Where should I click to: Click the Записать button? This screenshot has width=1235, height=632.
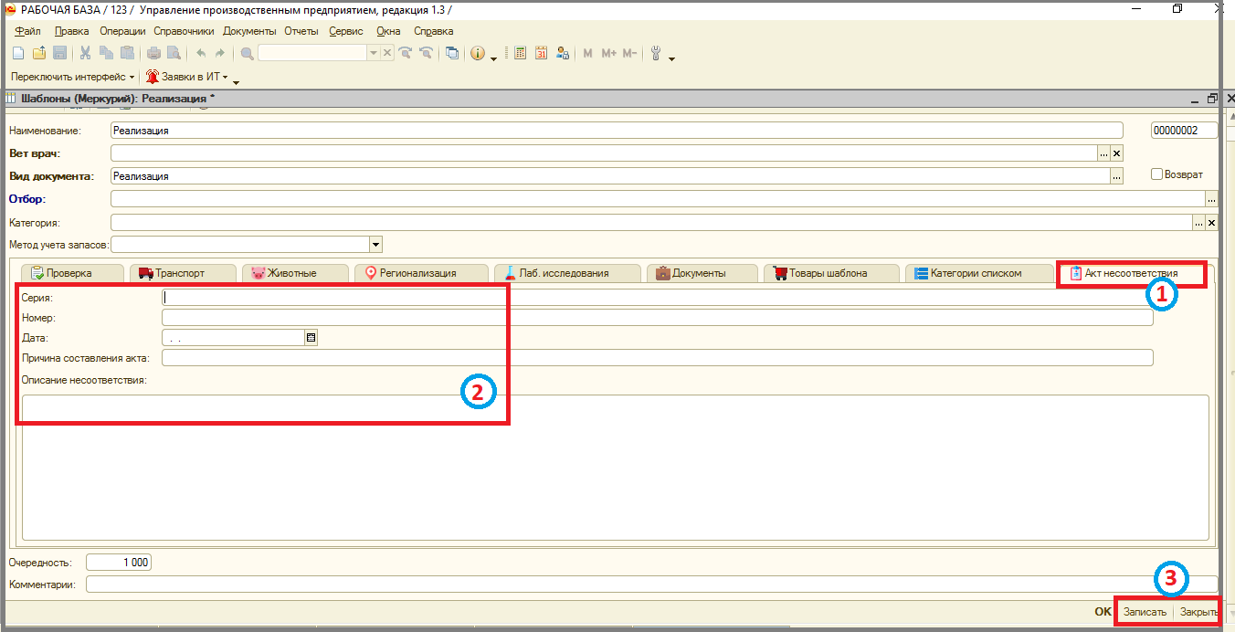coord(1145,612)
